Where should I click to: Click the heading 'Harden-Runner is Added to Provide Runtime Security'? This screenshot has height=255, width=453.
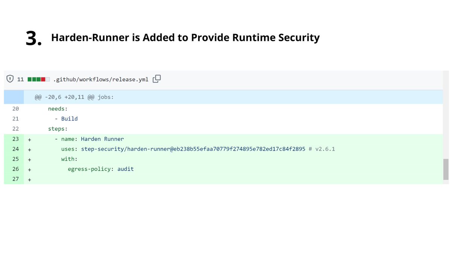click(x=185, y=38)
